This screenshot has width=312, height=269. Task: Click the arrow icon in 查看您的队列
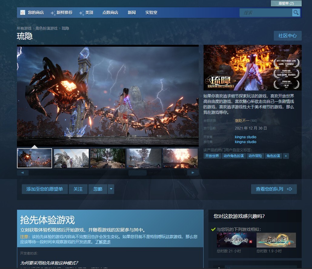290,189
